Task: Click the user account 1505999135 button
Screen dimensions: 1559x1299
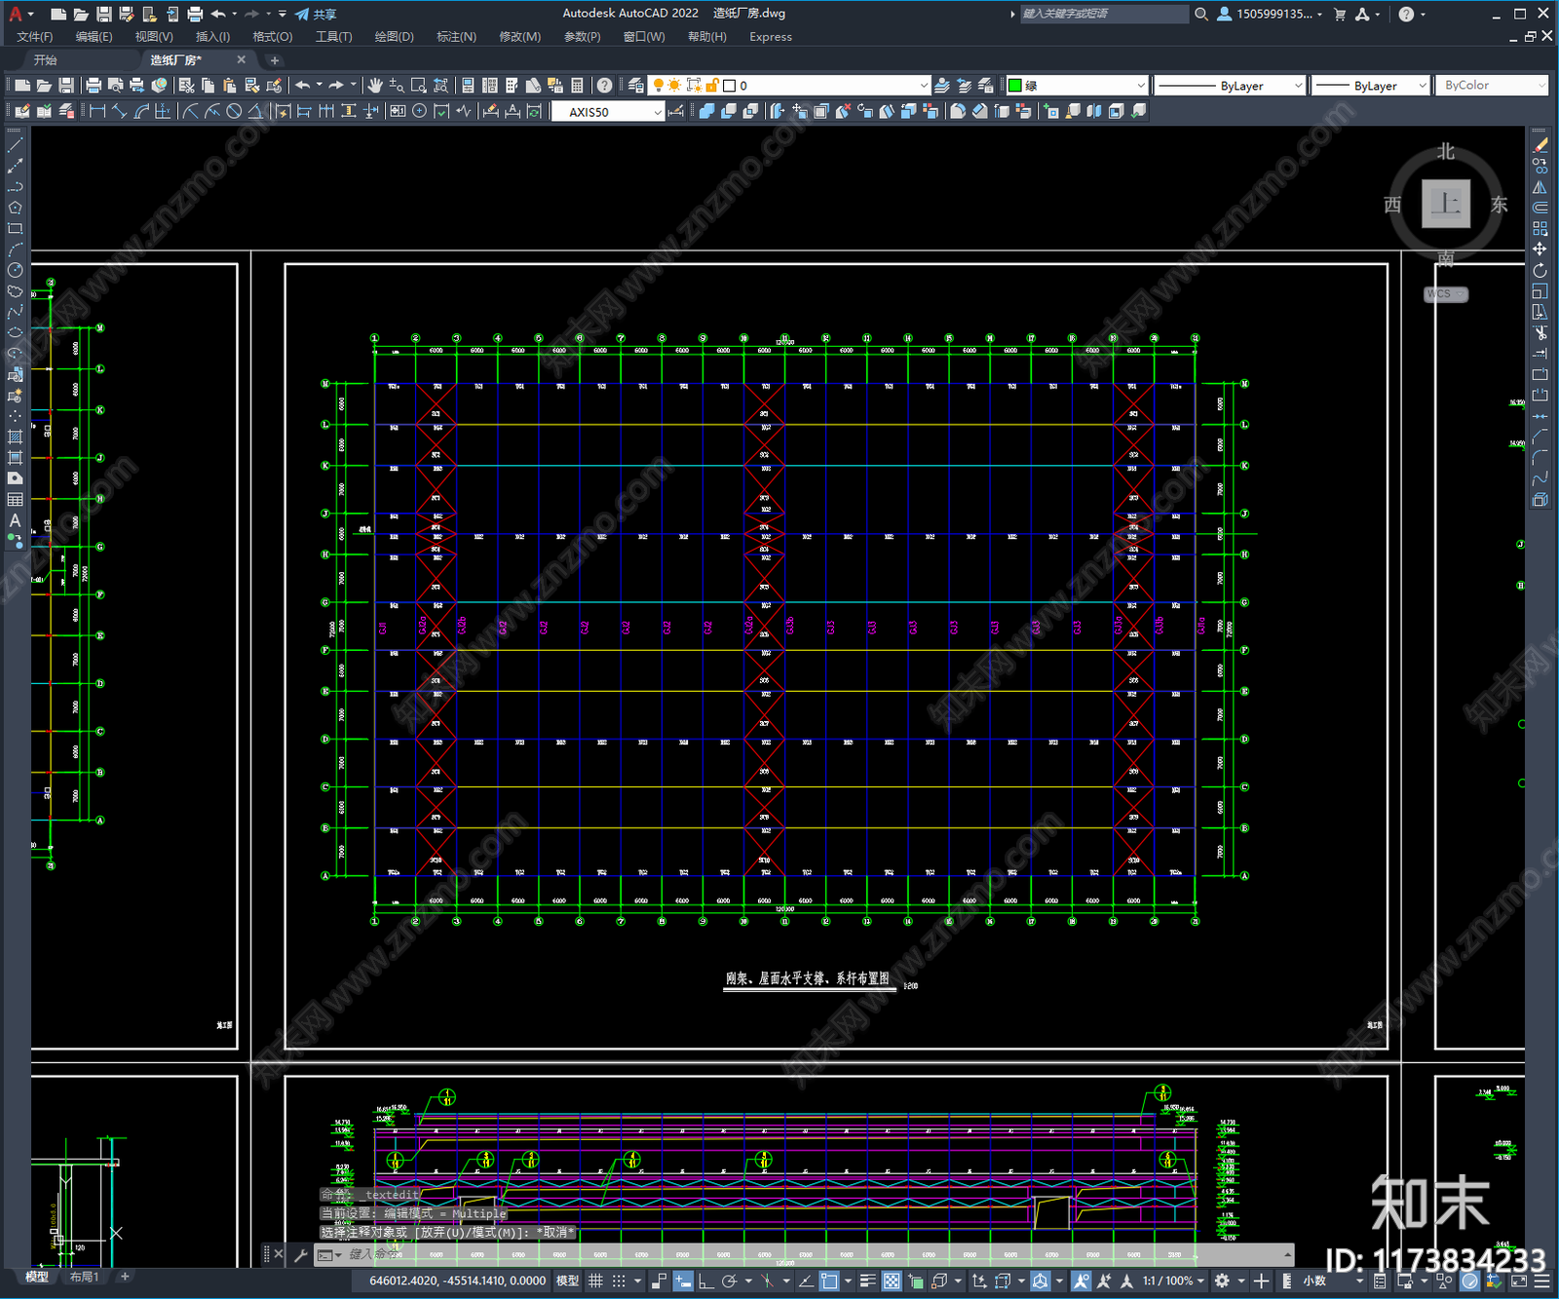Action: click(1270, 14)
